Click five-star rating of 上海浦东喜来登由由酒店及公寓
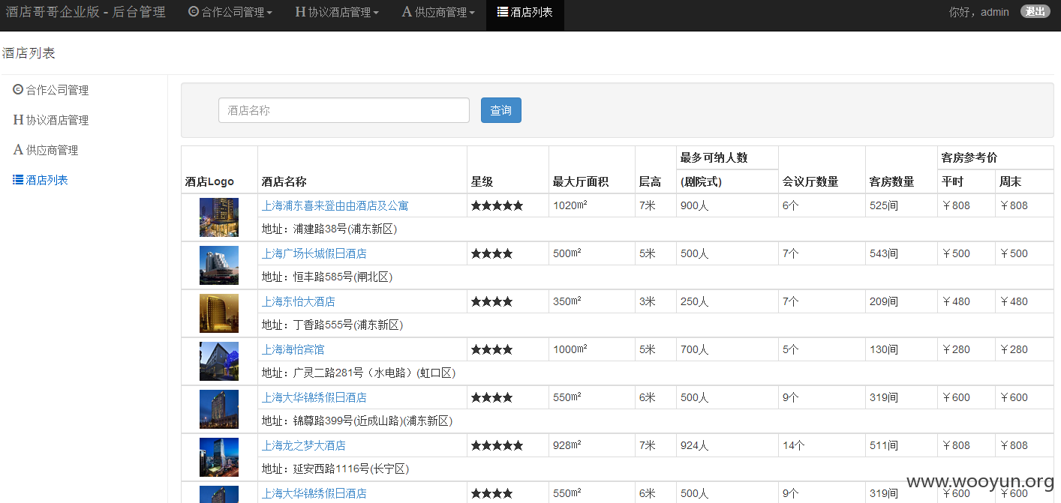 coord(497,205)
